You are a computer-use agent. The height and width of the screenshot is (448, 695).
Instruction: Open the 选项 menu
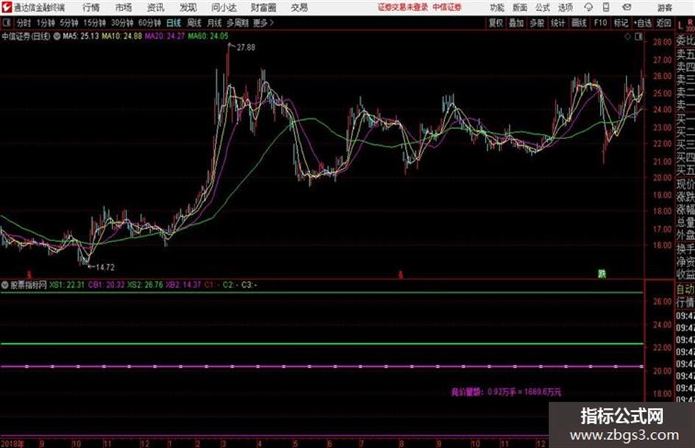(565, 7)
